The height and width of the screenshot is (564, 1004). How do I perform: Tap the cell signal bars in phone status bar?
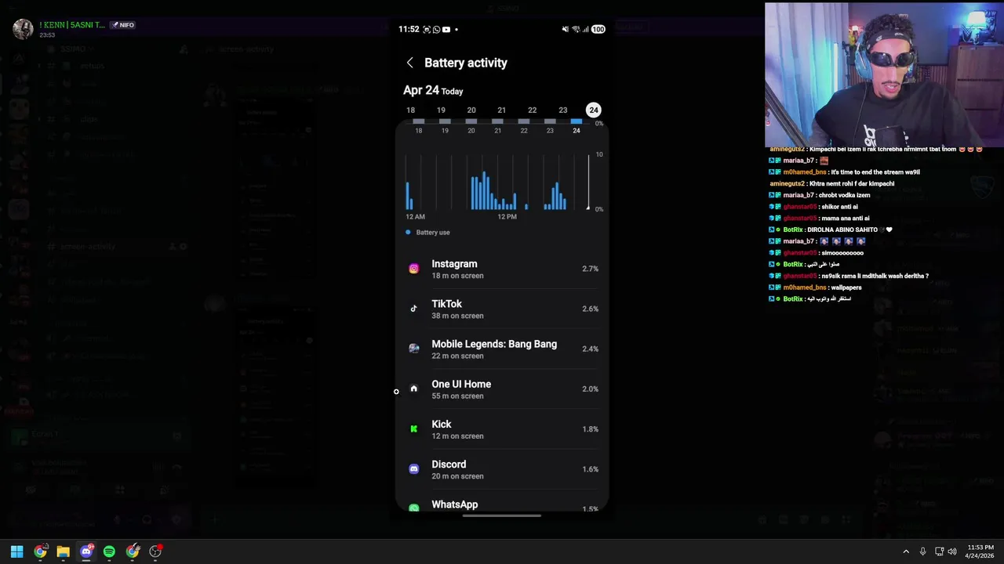(x=585, y=29)
